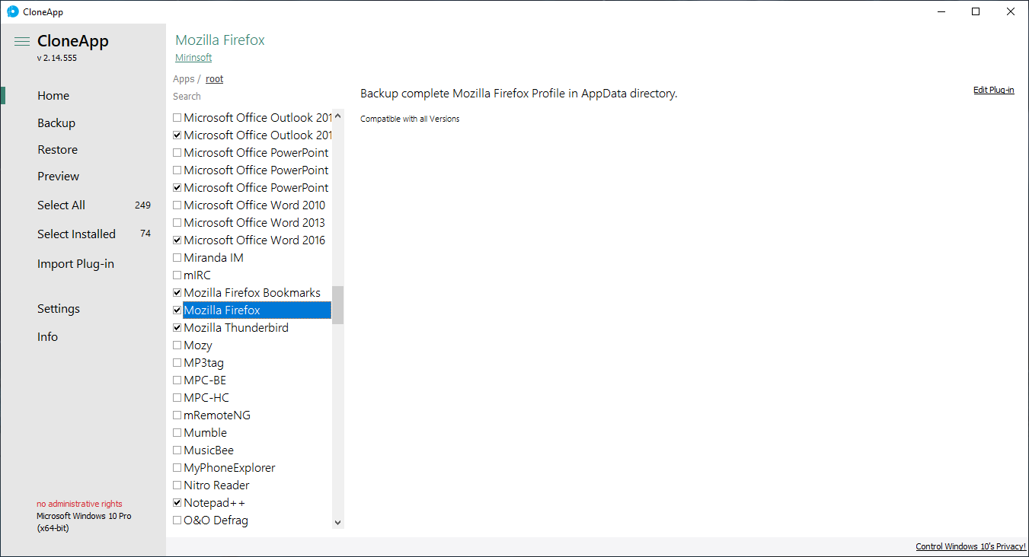
Task: Check the MP3tag checkbox
Action: point(177,363)
